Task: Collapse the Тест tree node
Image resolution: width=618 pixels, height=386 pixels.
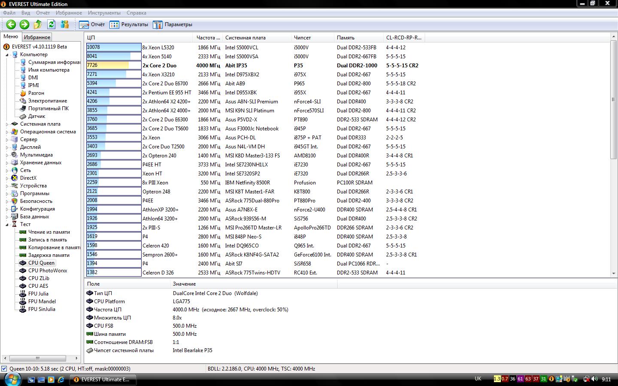Action: (x=7, y=224)
